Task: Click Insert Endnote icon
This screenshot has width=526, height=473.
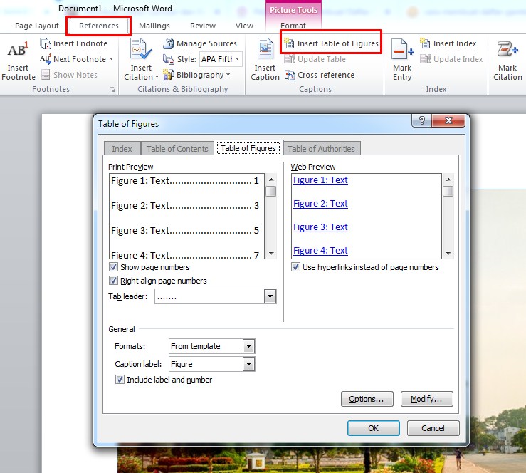Action: (x=46, y=43)
